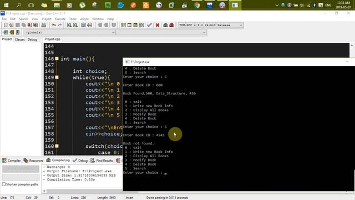The image size is (355, 200).
Task: Click the Close file toolbar icon
Action: (29, 25)
